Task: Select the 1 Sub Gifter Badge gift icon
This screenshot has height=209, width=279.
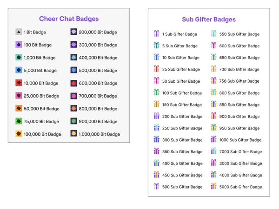Action: (157, 34)
